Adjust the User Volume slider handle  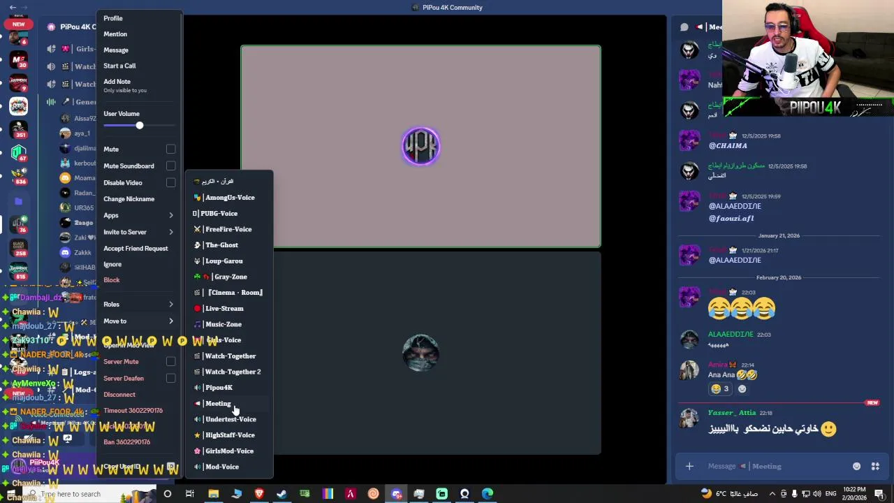pyautogui.click(x=140, y=126)
